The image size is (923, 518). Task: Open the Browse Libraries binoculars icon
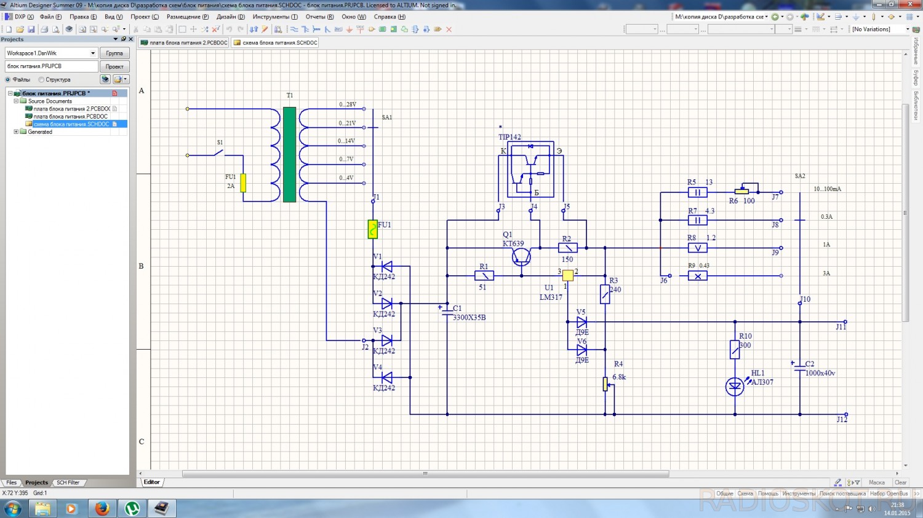click(278, 29)
